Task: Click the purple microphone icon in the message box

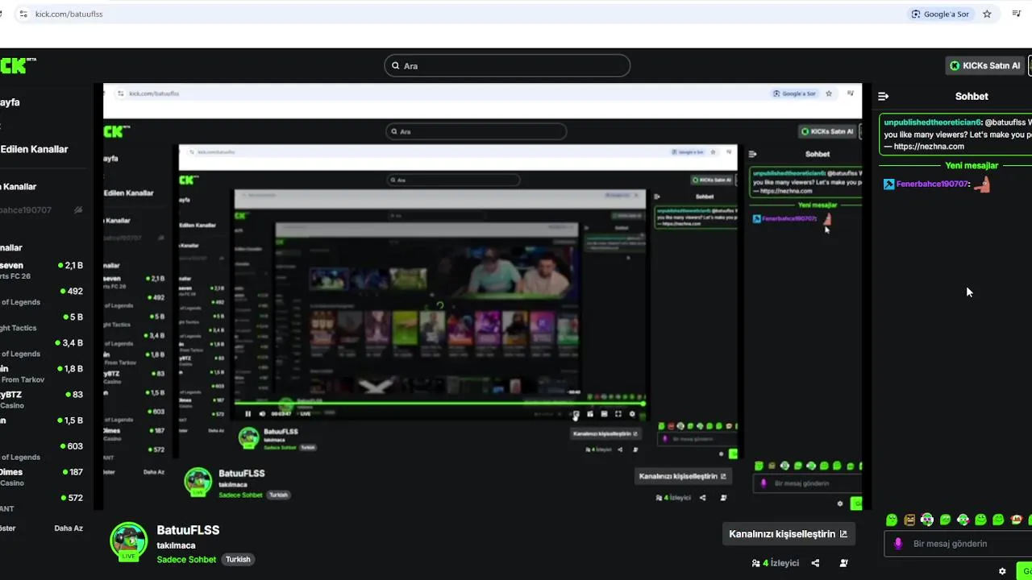Action: point(898,544)
